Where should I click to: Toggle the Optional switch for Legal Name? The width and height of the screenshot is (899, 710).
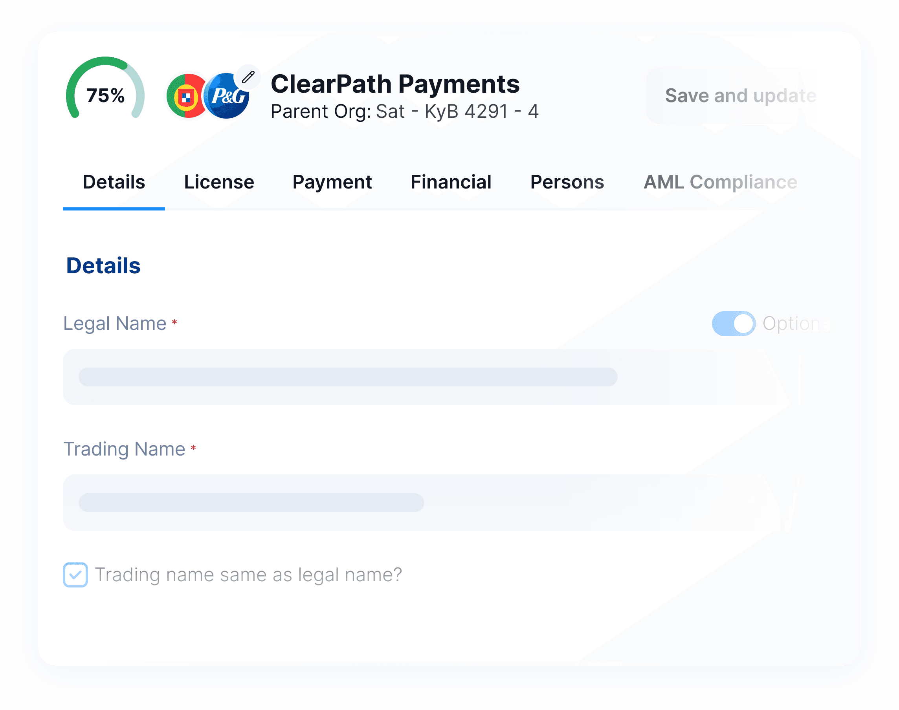pyautogui.click(x=733, y=324)
